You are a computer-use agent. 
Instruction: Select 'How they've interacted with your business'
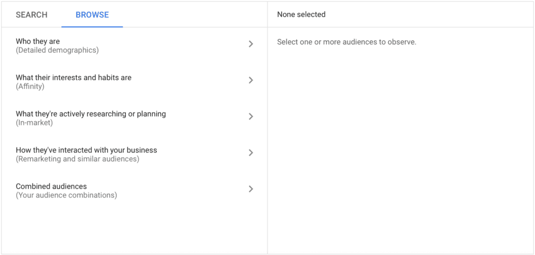pos(86,150)
